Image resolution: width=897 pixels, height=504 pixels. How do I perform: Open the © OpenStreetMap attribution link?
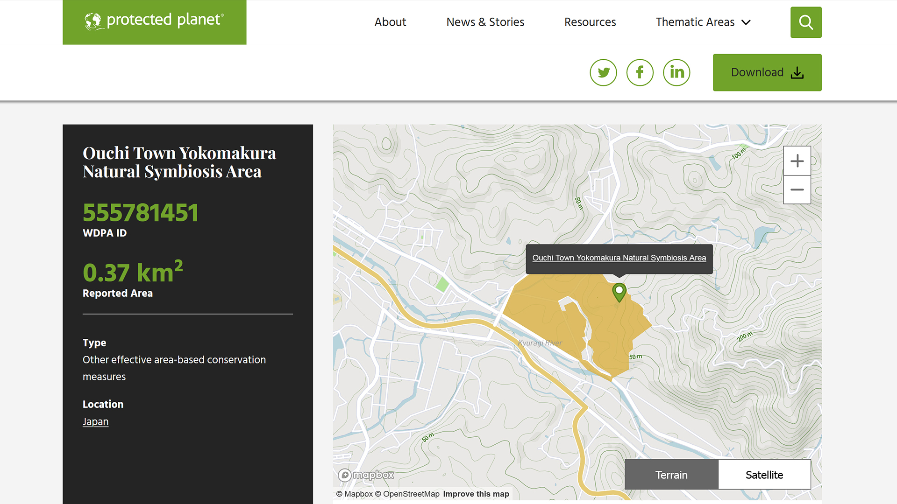pos(407,494)
